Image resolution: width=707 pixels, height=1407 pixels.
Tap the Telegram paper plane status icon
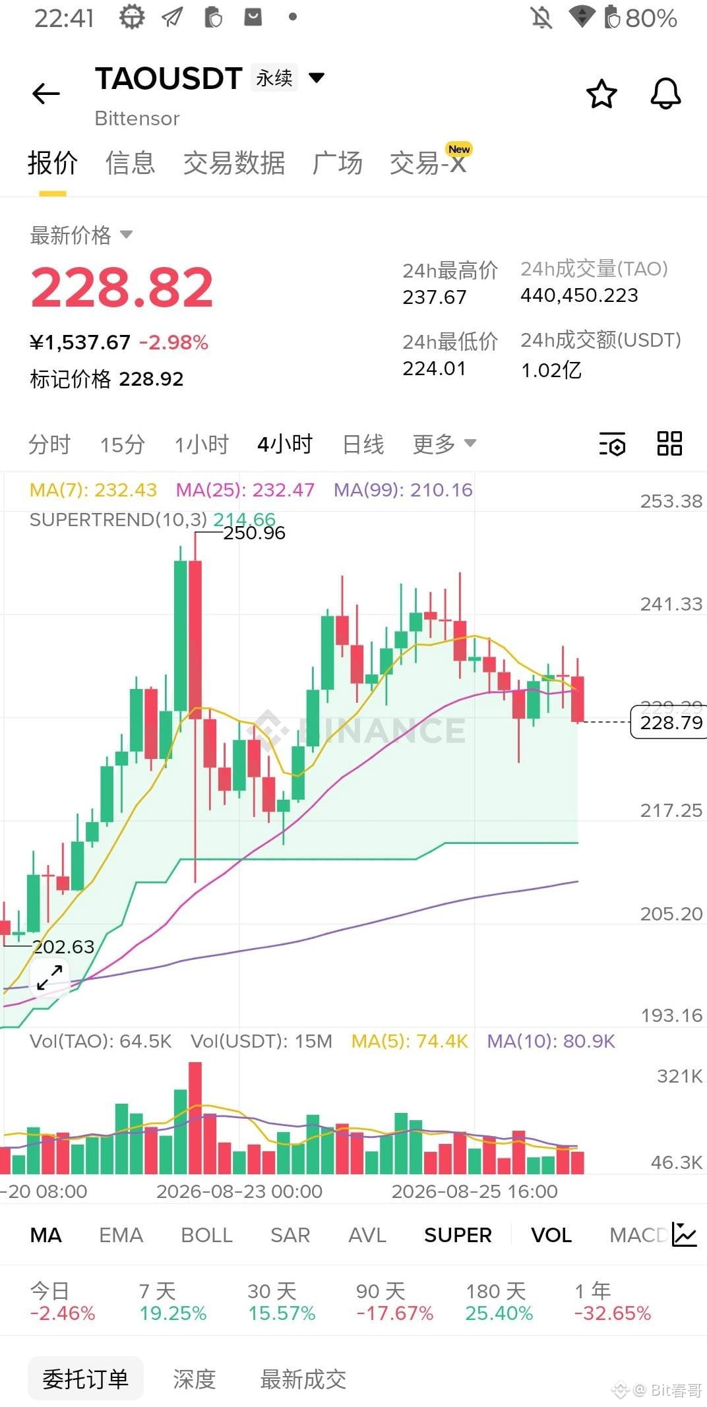(x=172, y=17)
